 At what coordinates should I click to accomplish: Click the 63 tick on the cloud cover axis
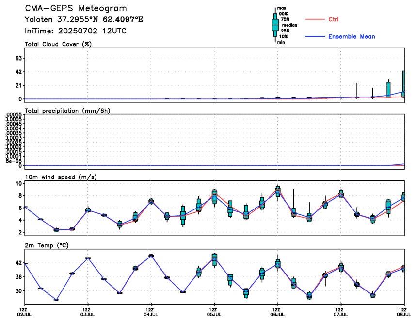pyautogui.click(x=19, y=58)
